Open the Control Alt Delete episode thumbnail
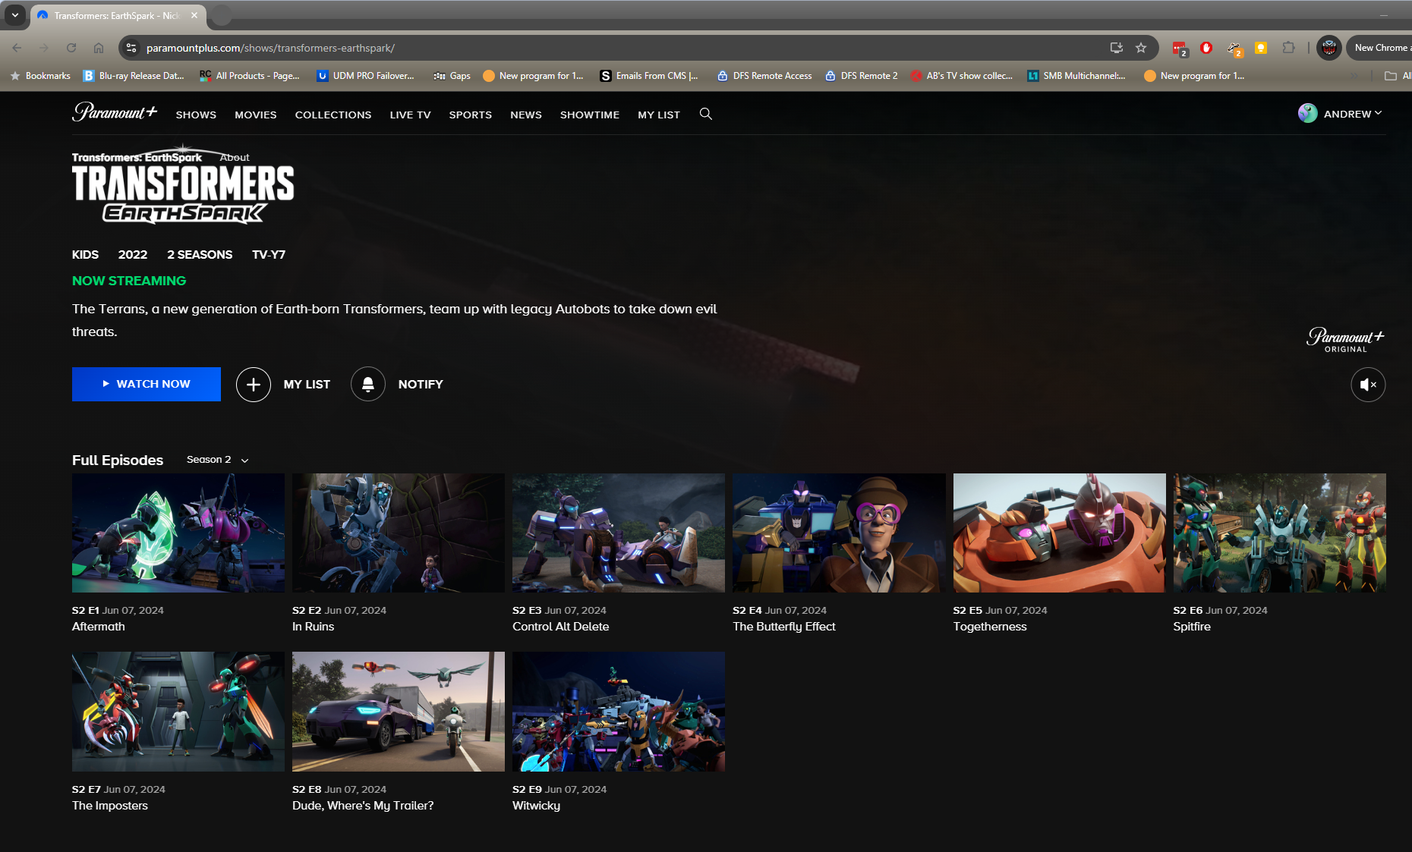 point(619,533)
